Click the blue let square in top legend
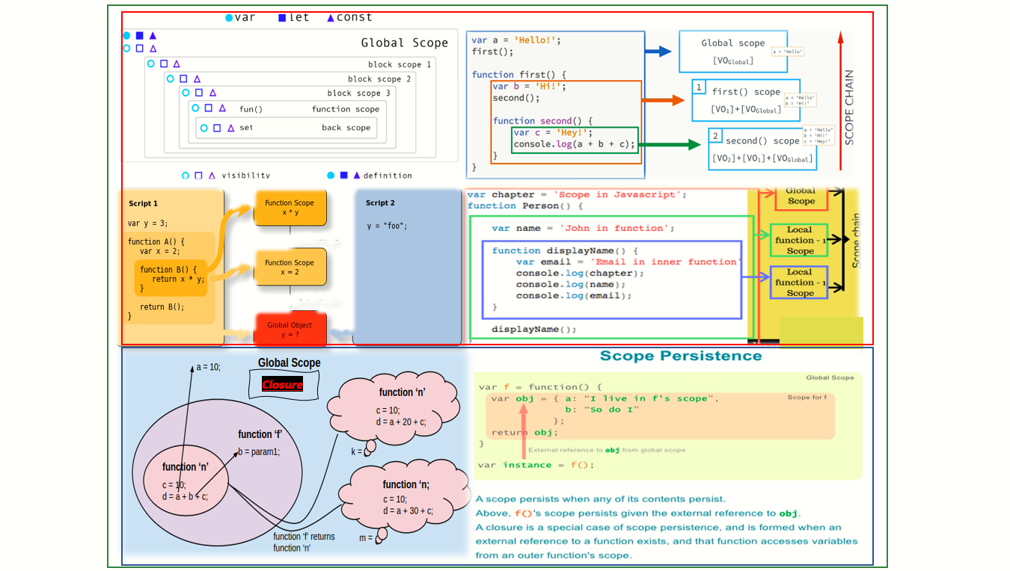The width and height of the screenshot is (1010, 571). click(282, 18)
